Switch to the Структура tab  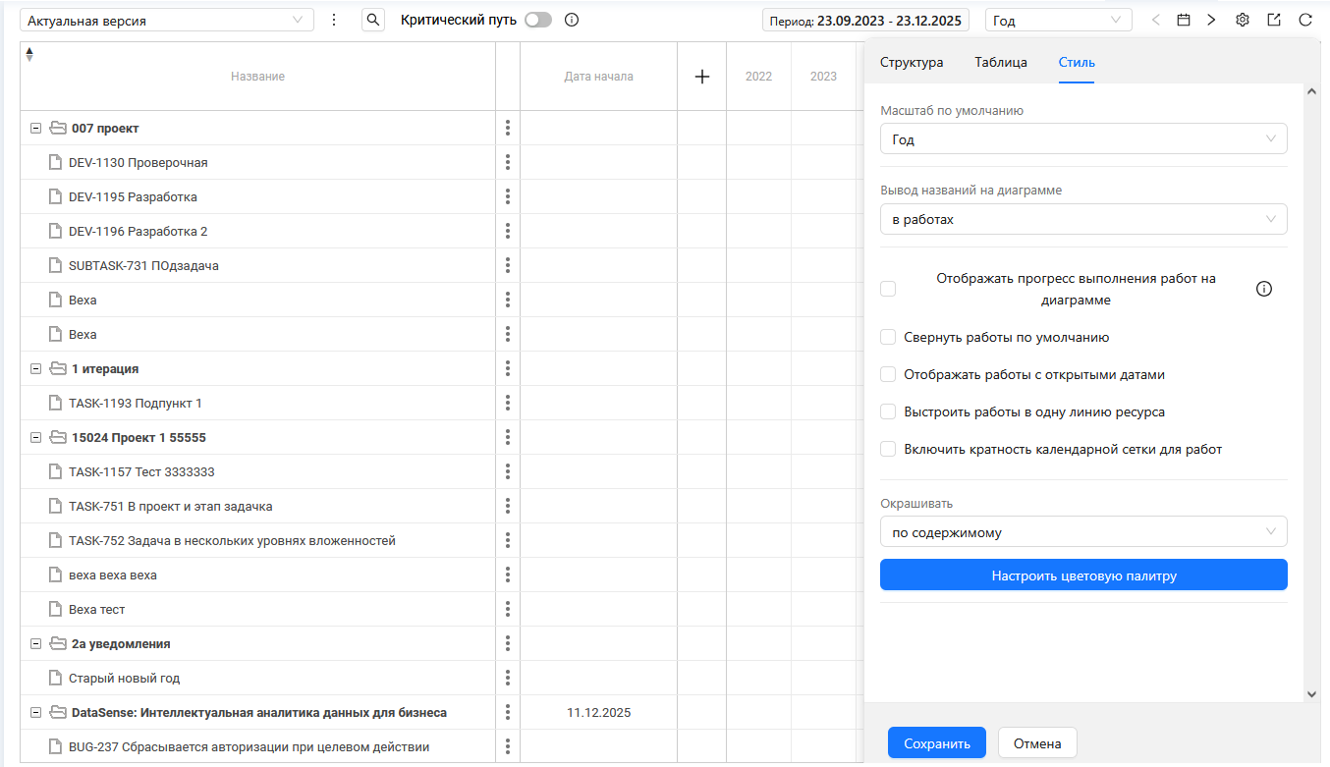click(911, 62)
